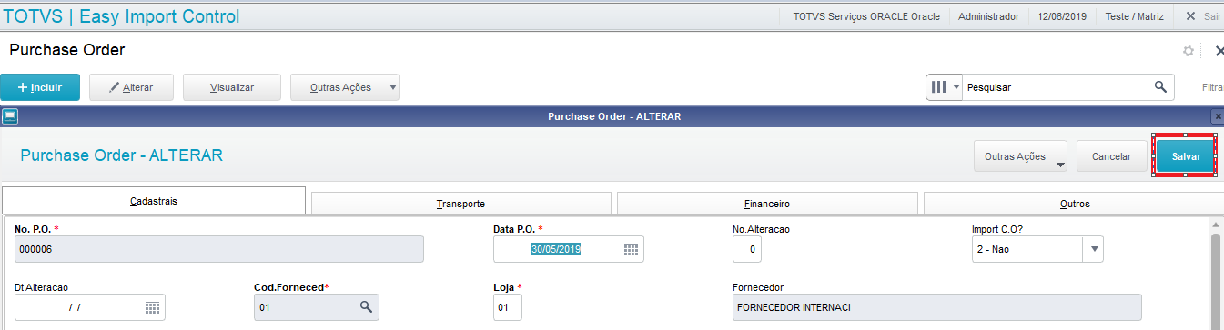Screen dimensions: 1224x330
Task: Click the column selector icon beside Pesquisar
Action: 937,87
